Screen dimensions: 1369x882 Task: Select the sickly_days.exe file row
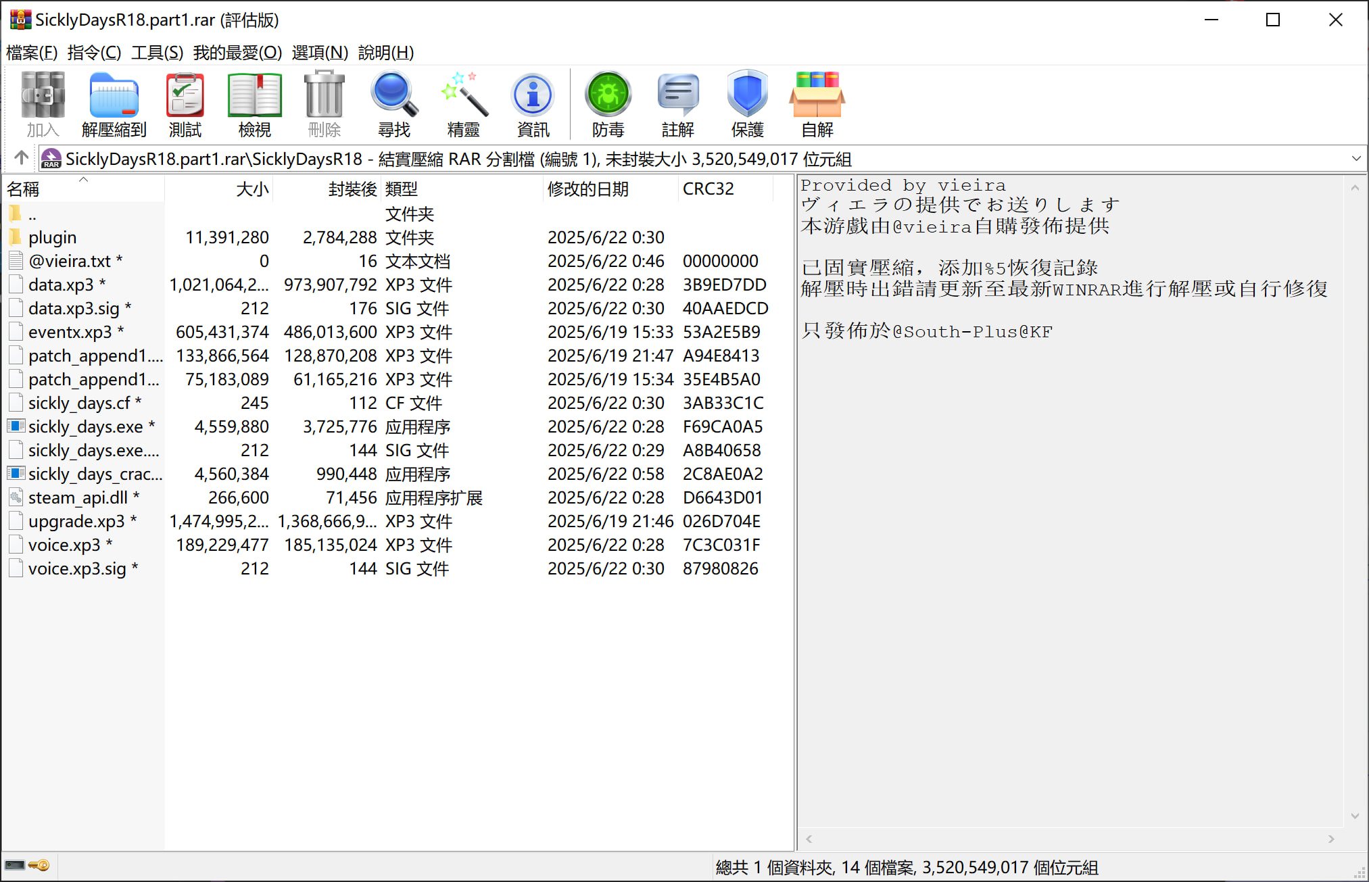click(x=86, y=426)
